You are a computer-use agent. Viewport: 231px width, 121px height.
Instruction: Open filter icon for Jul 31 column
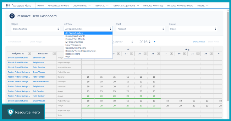click(x=158, y=53)
